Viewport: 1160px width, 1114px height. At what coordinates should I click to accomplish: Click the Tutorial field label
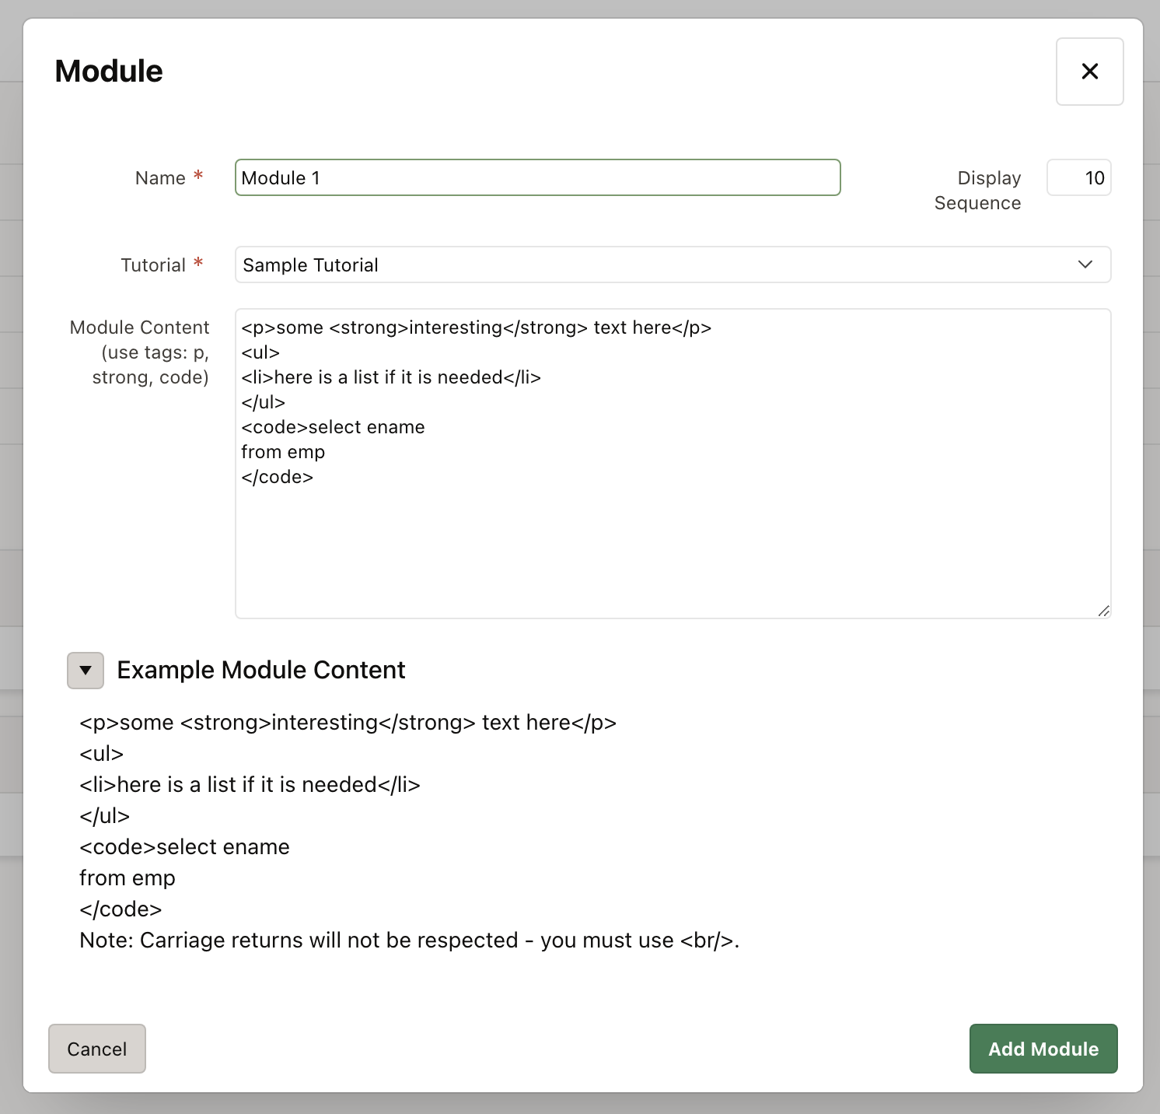pyautogui.click(x=153, y=265)
